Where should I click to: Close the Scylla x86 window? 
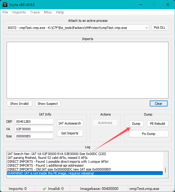(x=168, y=5)
